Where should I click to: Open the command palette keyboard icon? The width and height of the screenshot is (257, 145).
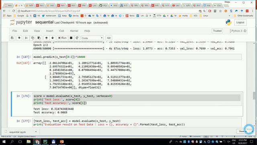[109, 38]
